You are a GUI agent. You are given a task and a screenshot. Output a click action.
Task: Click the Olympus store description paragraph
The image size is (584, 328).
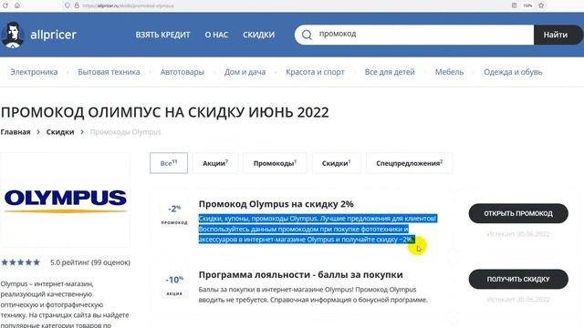click(65, 304)
